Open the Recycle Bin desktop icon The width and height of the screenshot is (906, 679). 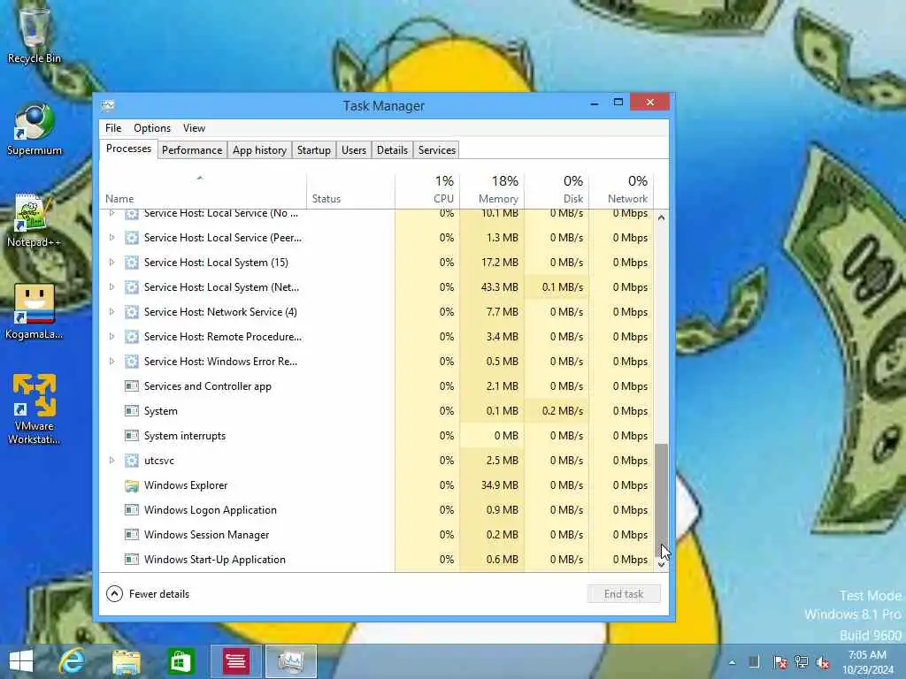pyautogui.click(x=34, y=35)
